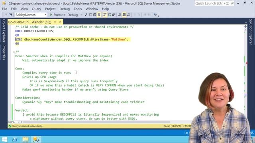Image resolution: width=255 pixels, height=143 pixels.
Task: Switch to Results to Text
Action: (x=120, y=15)
